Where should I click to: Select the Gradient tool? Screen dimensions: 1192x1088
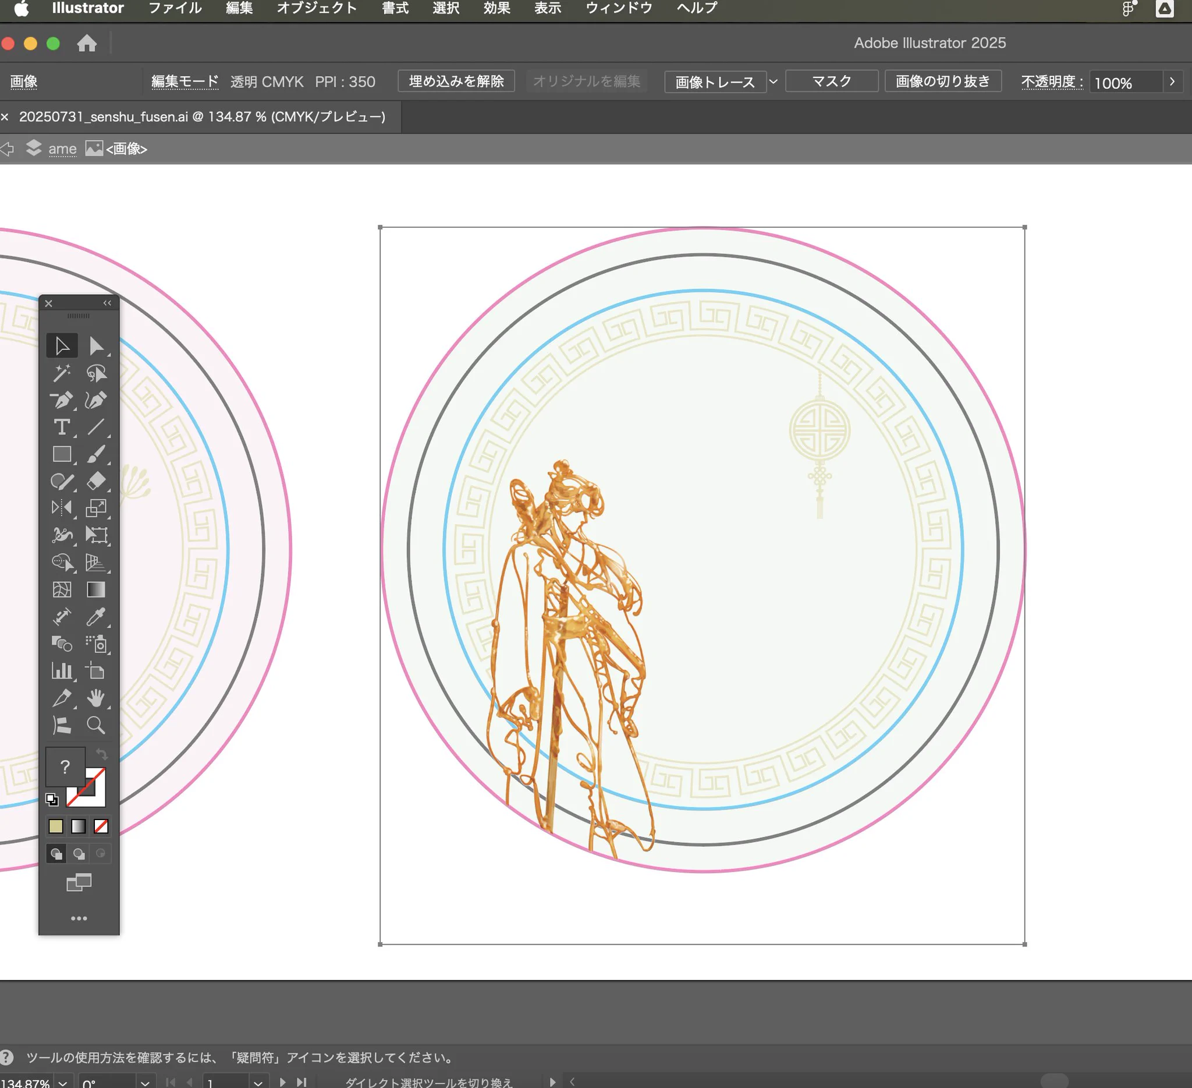96,589
